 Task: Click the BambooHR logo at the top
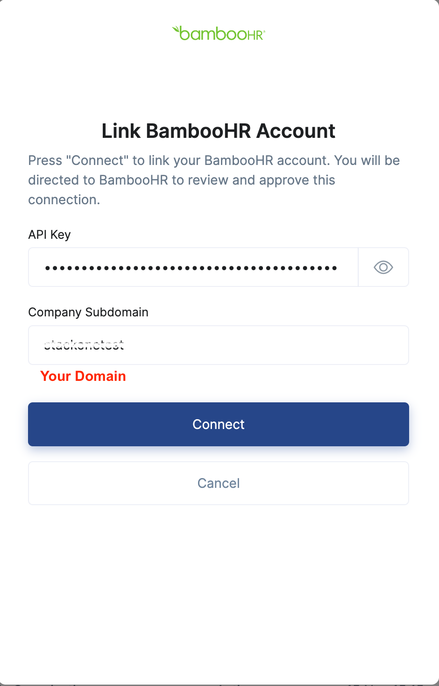click(219, 33)
